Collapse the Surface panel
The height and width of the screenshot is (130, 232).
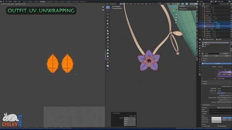click(x=204, y=61)
